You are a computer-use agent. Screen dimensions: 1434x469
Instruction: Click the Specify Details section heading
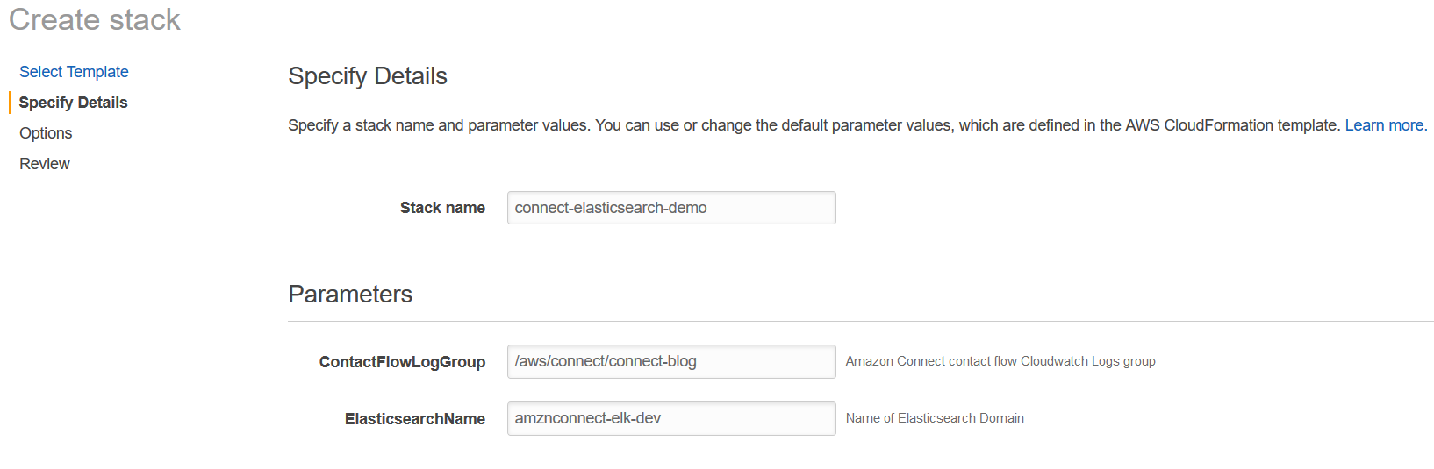tap(368, 76)
